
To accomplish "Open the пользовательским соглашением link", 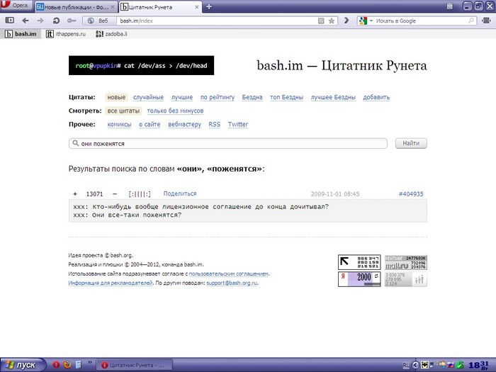I will coord(228,274).
